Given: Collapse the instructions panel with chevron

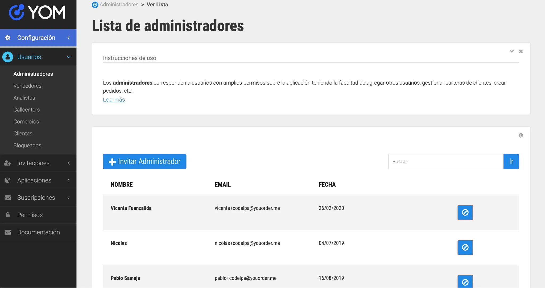Looking at the screenshot, I should pos(511,51).
